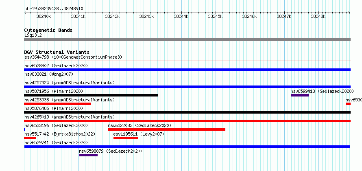The width and height of the screenshot is (362, 171).
Task: Select the nsv5876486 black variant bar
Action: 187,112
